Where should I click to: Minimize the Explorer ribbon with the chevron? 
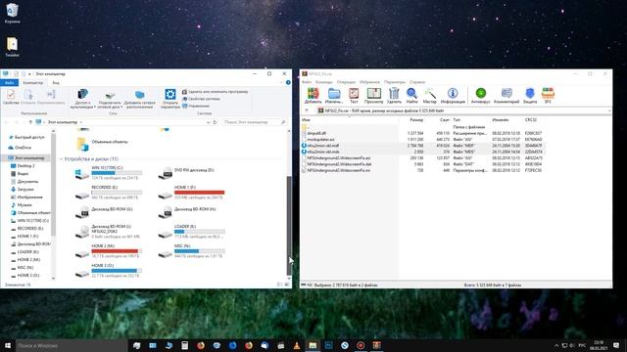pyautogui.click(x=281, y=82)
